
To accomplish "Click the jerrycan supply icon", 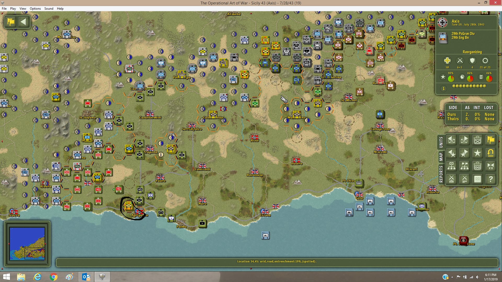I will (x=481, y=77).
